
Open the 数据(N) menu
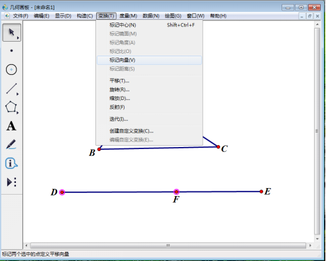(151, 16)
